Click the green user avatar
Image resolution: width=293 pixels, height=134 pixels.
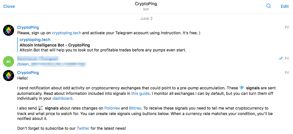point(9,61)
